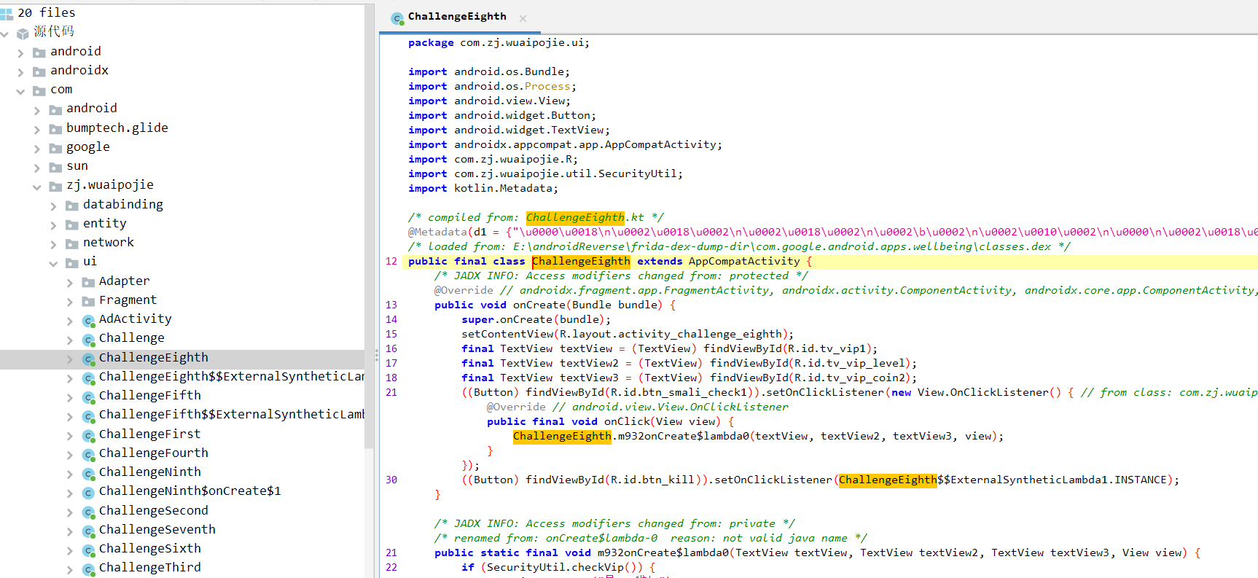Collapse the ui package node
Image resolution: width=1258 pixels, height=578 pixels.
(53, 263)
